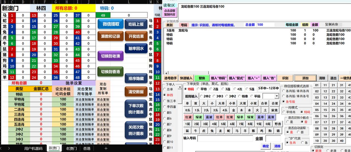
Task: Click the 野兽 quick-select button
Action: [x=278, y=124]
